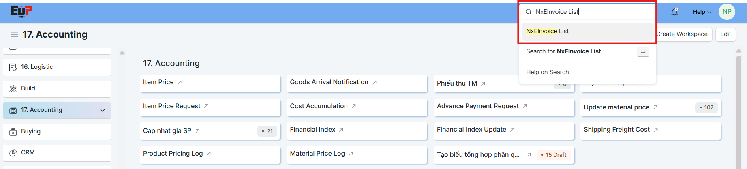Open the notifications bell
747x169 pixels.
click(x=674, y=12)
